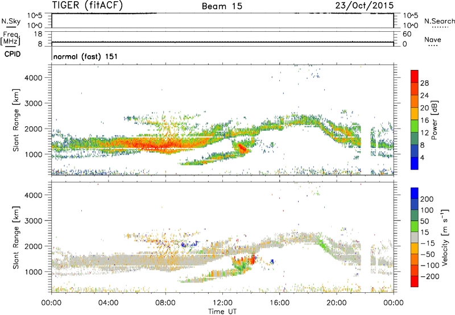Select the Velocity [m s⁻¹] colorbar title
455x315 pixels.
444,237
